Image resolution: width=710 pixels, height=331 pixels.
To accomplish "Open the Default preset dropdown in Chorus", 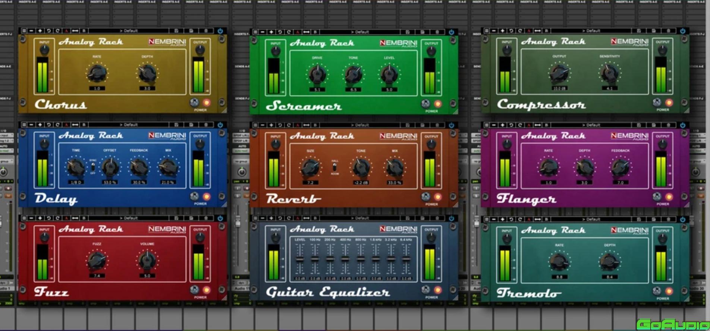I will pyautogui.click(x=129, y=31).
